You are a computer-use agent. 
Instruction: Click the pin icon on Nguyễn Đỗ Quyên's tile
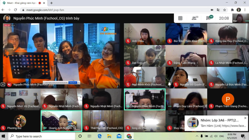pyautogui.click(x=169, y=84)
